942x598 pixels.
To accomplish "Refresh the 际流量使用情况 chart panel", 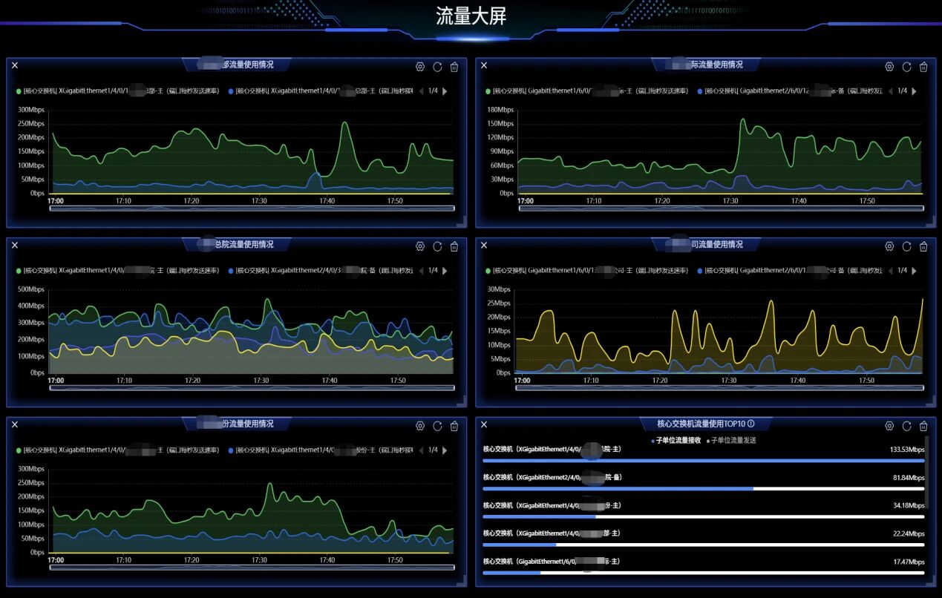I will point(906,67).
